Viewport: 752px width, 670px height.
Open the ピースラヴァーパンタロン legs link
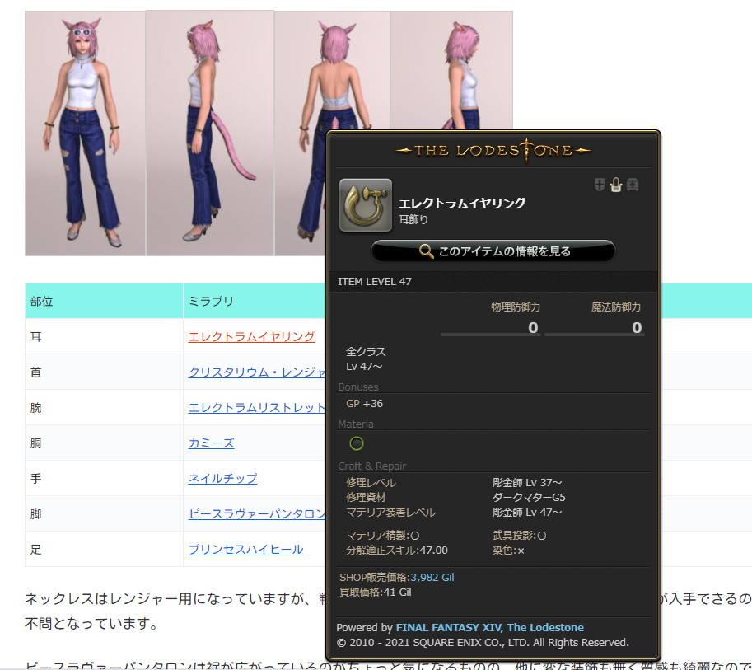[x=257, y=514]
